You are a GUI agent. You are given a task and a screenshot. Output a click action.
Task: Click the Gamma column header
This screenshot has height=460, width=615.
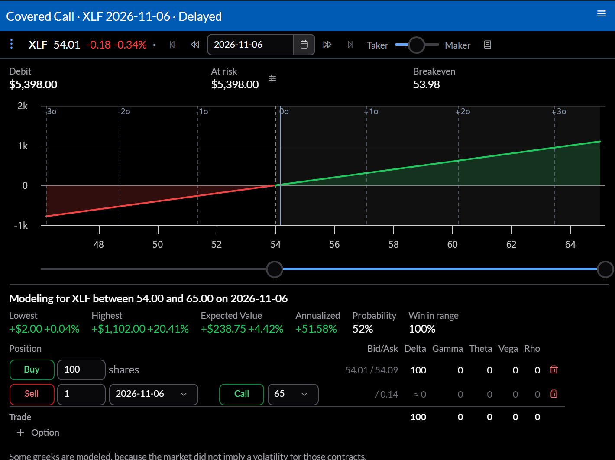point(447,349)
